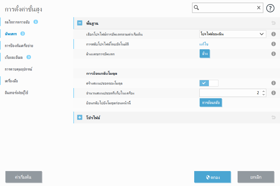Screen dimensions: 280x186
Task: Click the การย้อนกลับ rollback button
Action: [x=211, y=103]
